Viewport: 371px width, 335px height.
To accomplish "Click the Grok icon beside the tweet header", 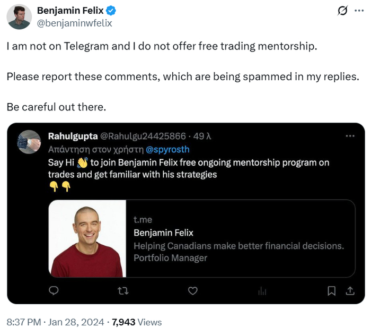I will click(x=342, y=11).
